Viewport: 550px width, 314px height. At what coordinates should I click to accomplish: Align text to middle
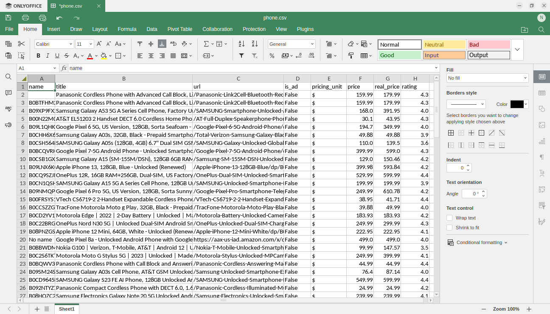(151, 44)
